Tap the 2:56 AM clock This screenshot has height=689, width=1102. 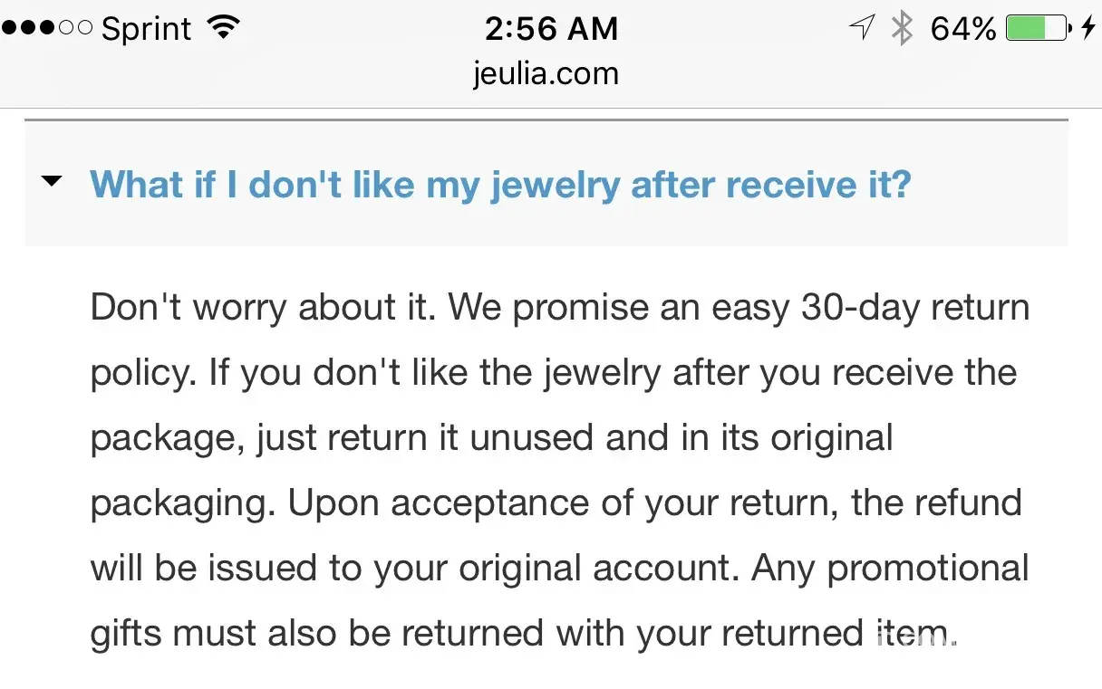click(551, 29)
